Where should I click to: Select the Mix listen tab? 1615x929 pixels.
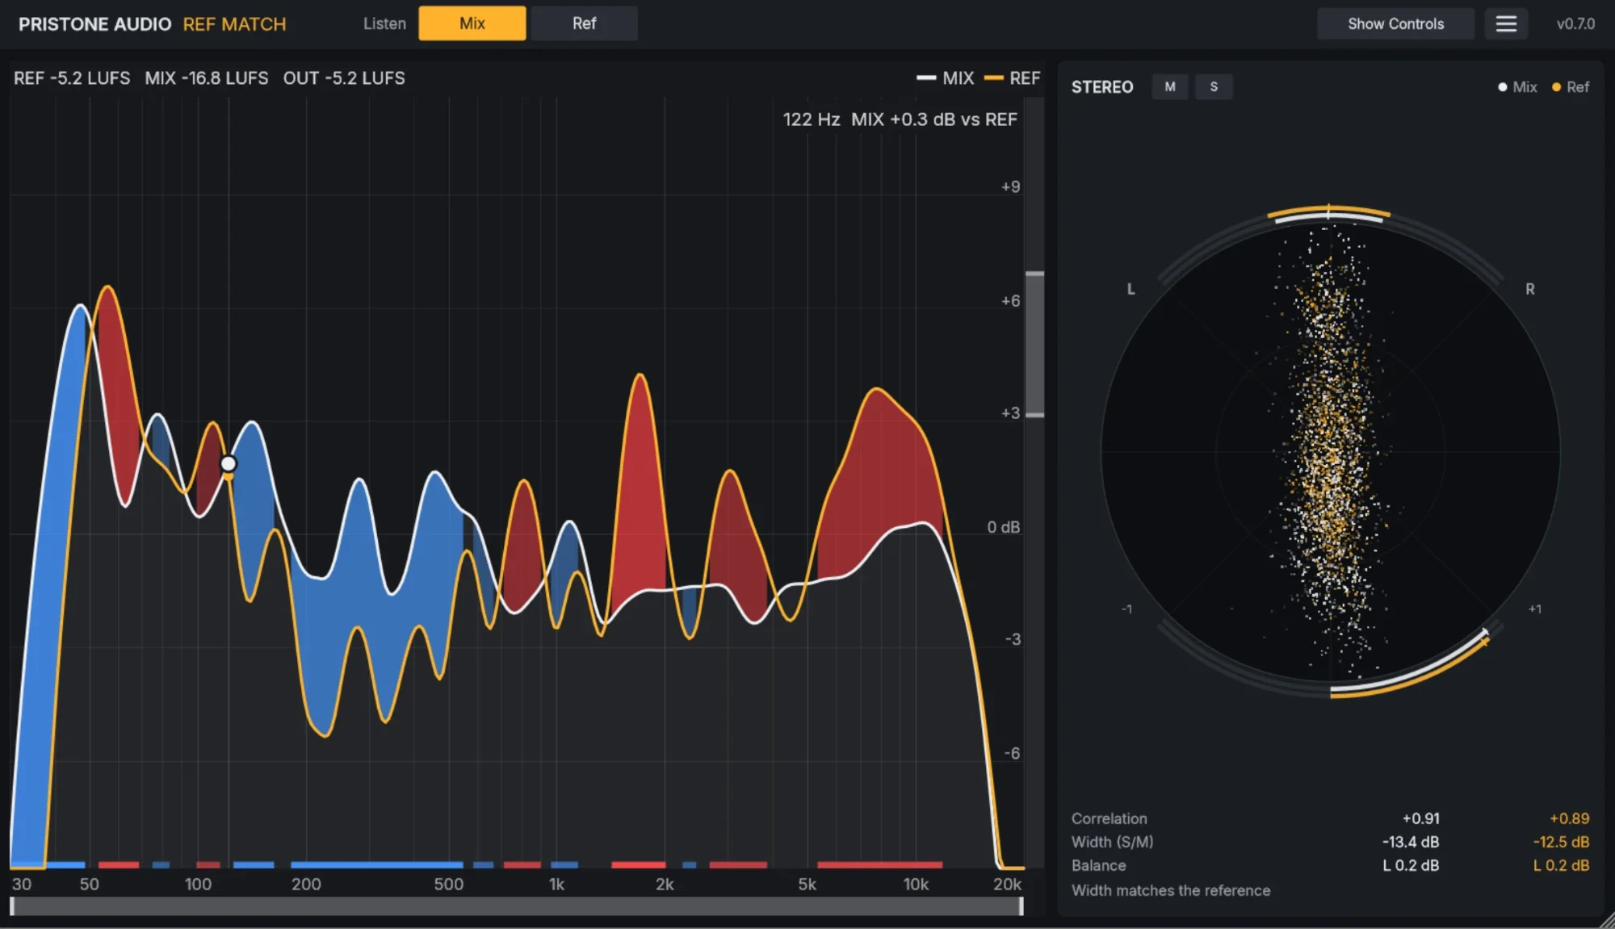point(472,23)
